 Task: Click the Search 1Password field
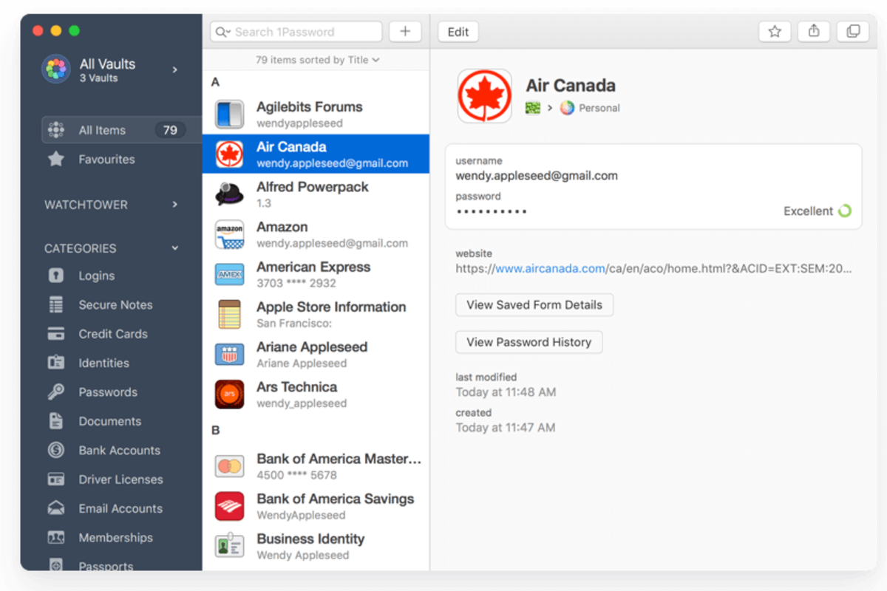[x=296, y=32]
